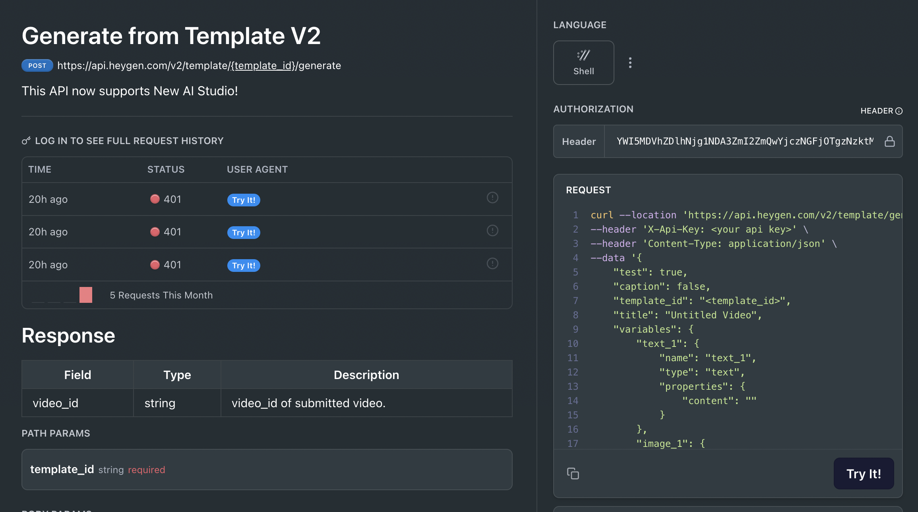
Task: Click the AUTHORIZATION section label
Action: pos(593,109)
